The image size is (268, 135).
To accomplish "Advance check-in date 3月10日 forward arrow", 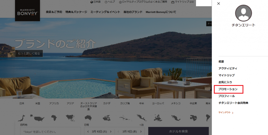I will (x=111, y=131).
